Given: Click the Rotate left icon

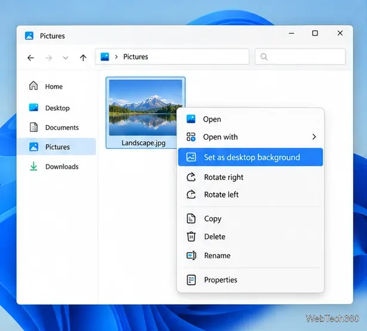Looking at the screenshot, I should click(191, 194).
